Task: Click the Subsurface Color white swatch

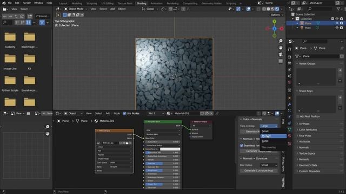Action: click(170, 149)
